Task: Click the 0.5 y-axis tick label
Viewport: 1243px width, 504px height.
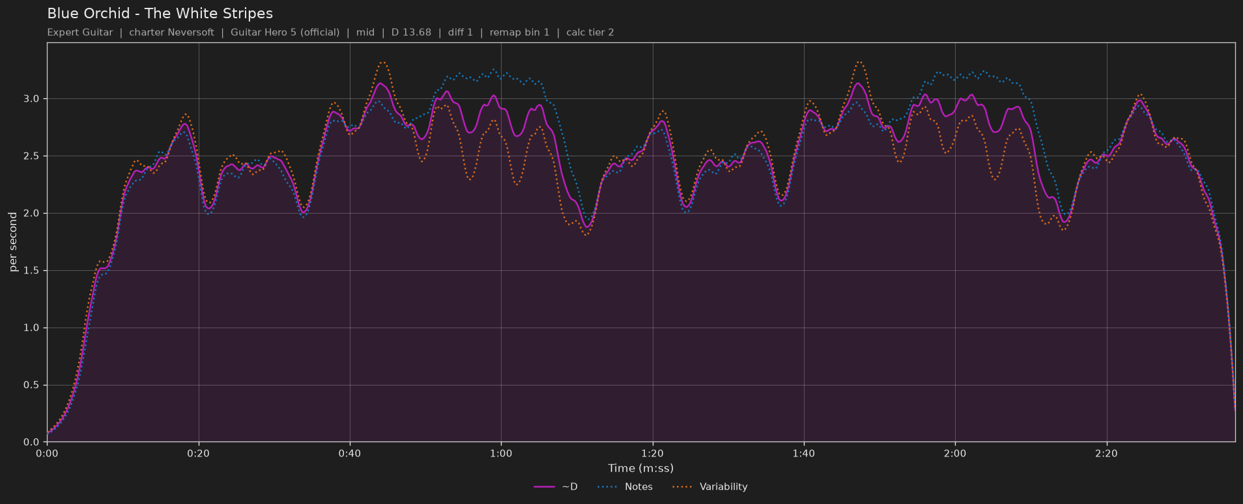Action: point(31,385)
